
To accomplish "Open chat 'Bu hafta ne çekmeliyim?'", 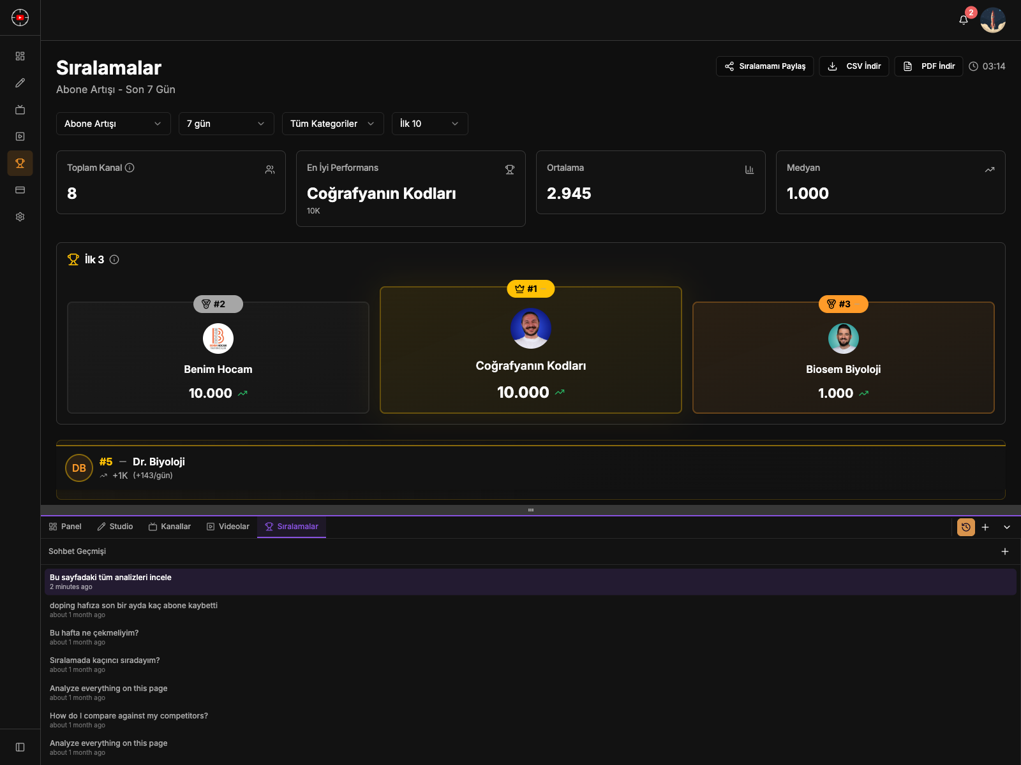I will (530, 637).
